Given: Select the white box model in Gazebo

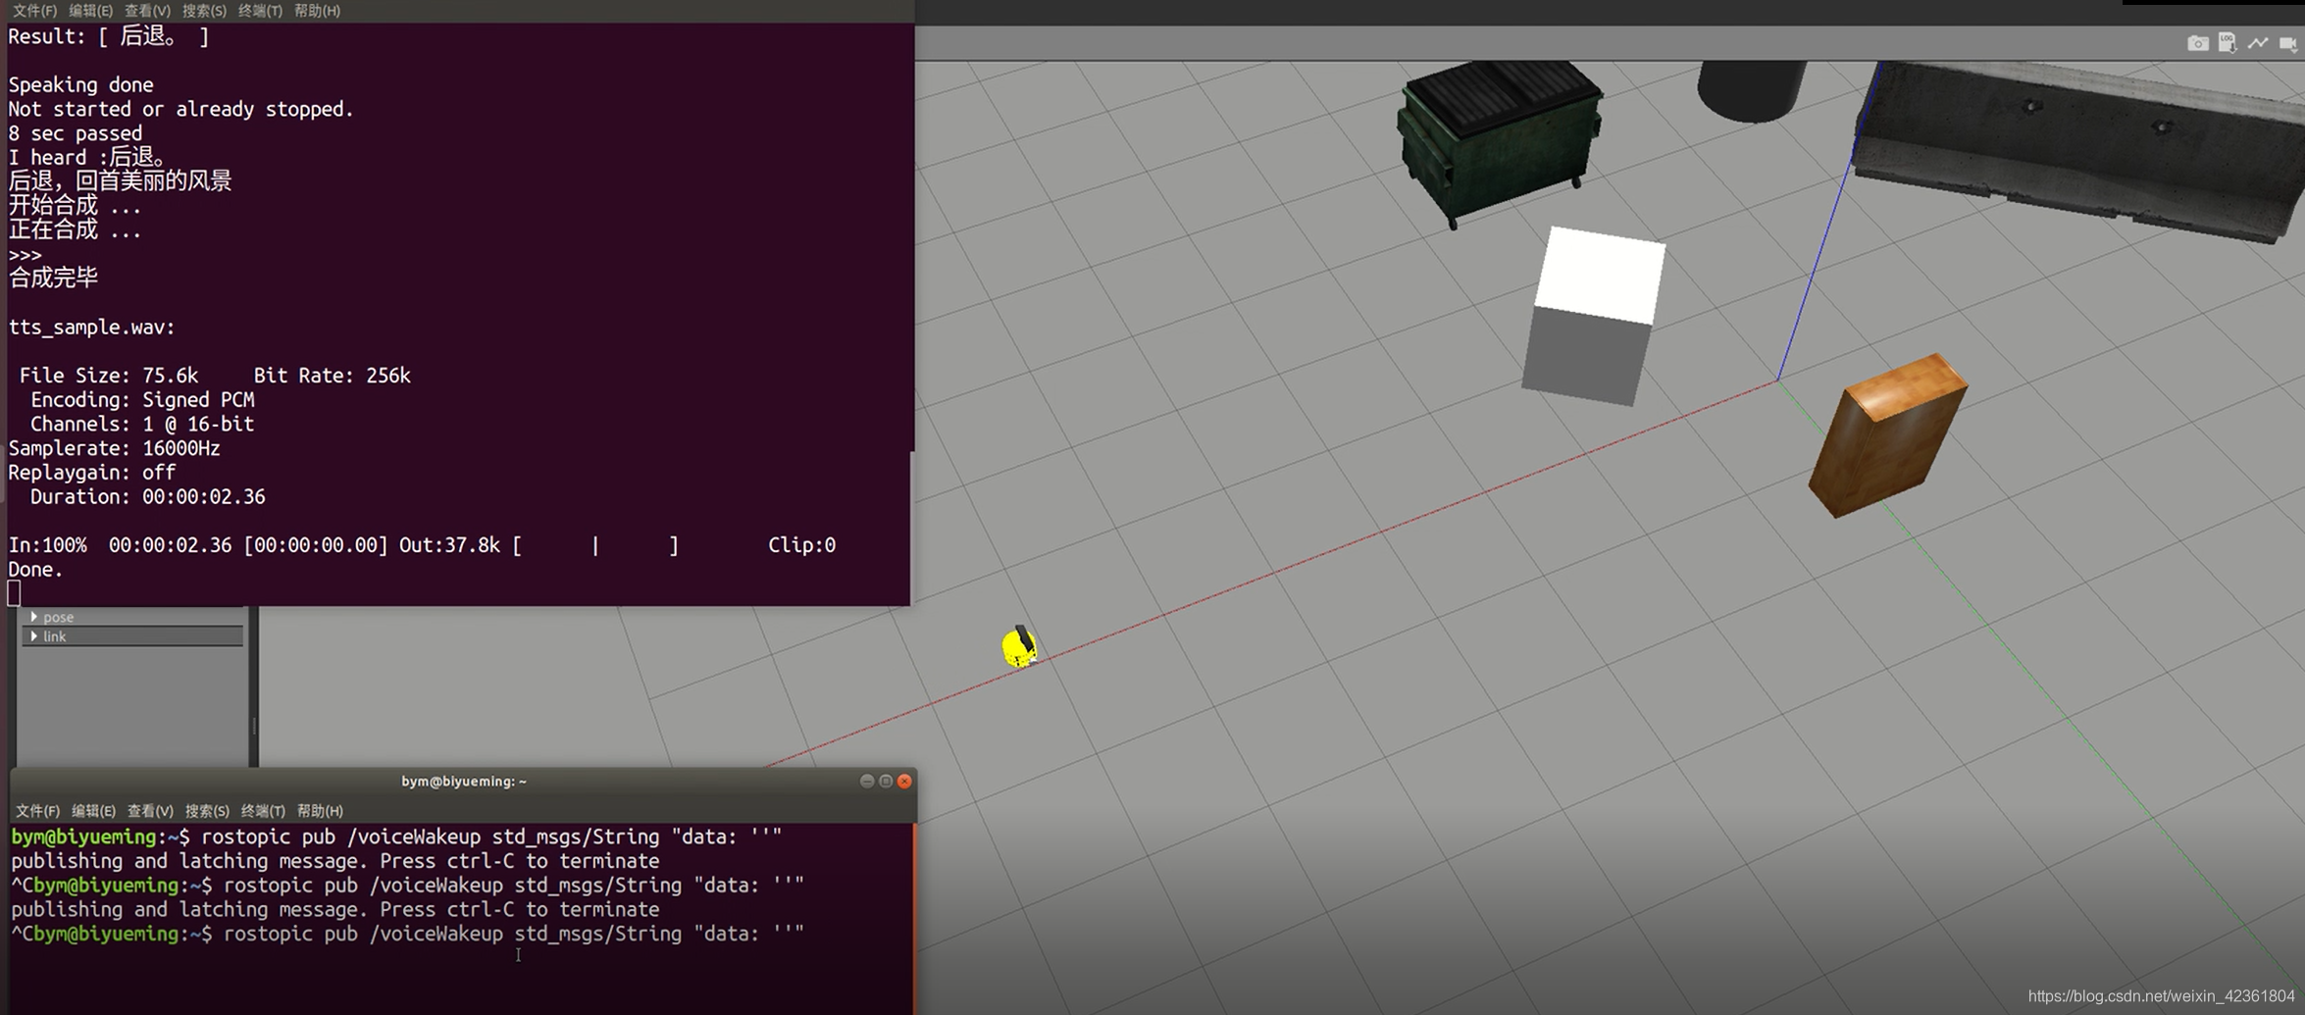Looking at the screenshot, I should click(x=1594, y=316).
